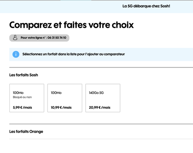
Task: Click the highlighted segment of the top progress bar
Action: (76, 0)
